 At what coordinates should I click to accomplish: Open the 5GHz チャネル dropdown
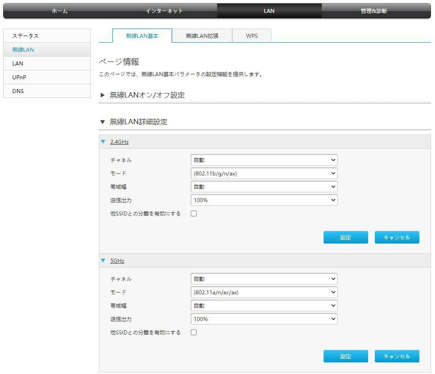tap(264, 279)
